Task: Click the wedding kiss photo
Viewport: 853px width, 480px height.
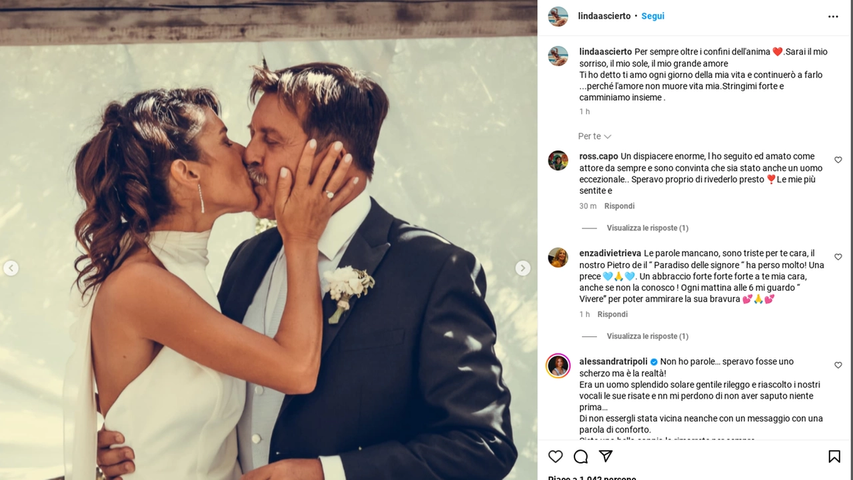Action: click(269, 253)
